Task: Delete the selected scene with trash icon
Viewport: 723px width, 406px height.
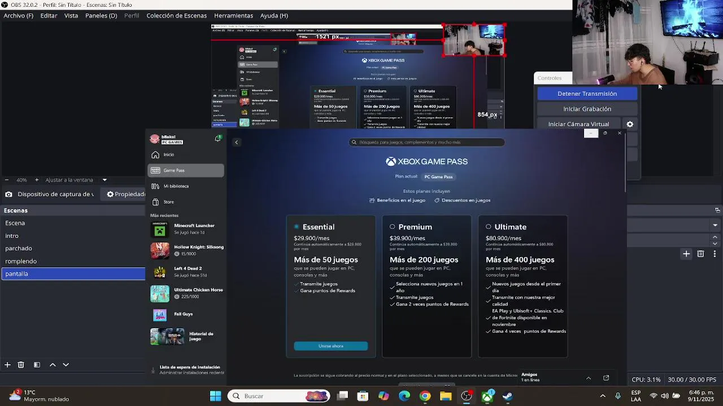Action: (21, 365)
